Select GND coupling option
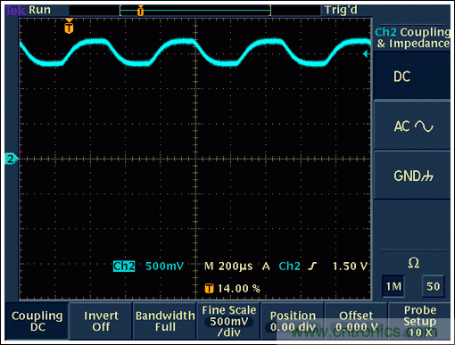 tap(412, 176)
